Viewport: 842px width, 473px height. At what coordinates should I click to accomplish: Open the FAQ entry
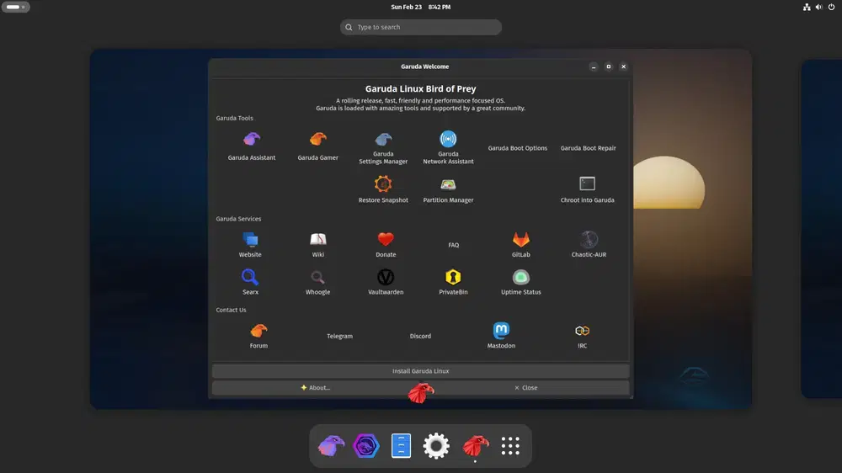tap(453, 245)
